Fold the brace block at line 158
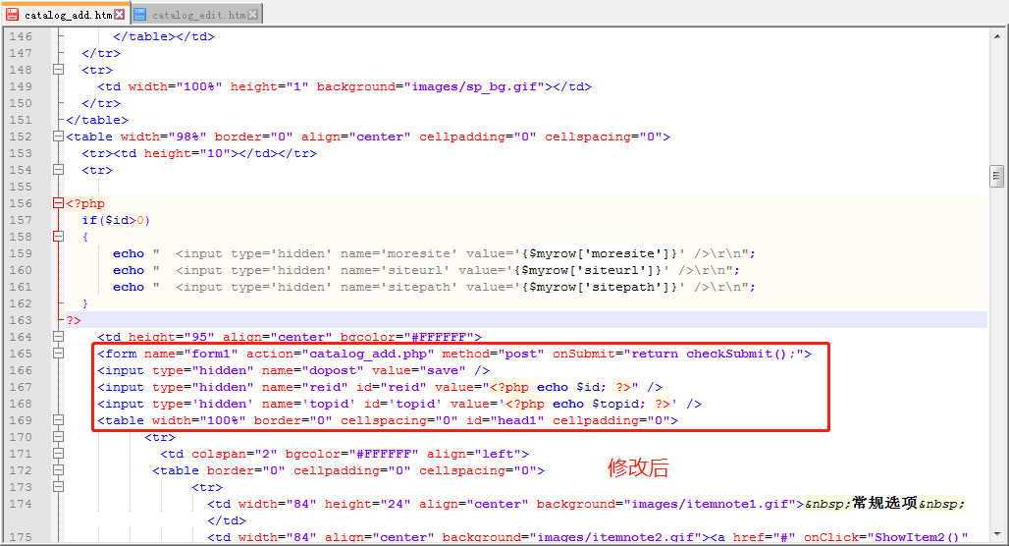 (58, 237)
